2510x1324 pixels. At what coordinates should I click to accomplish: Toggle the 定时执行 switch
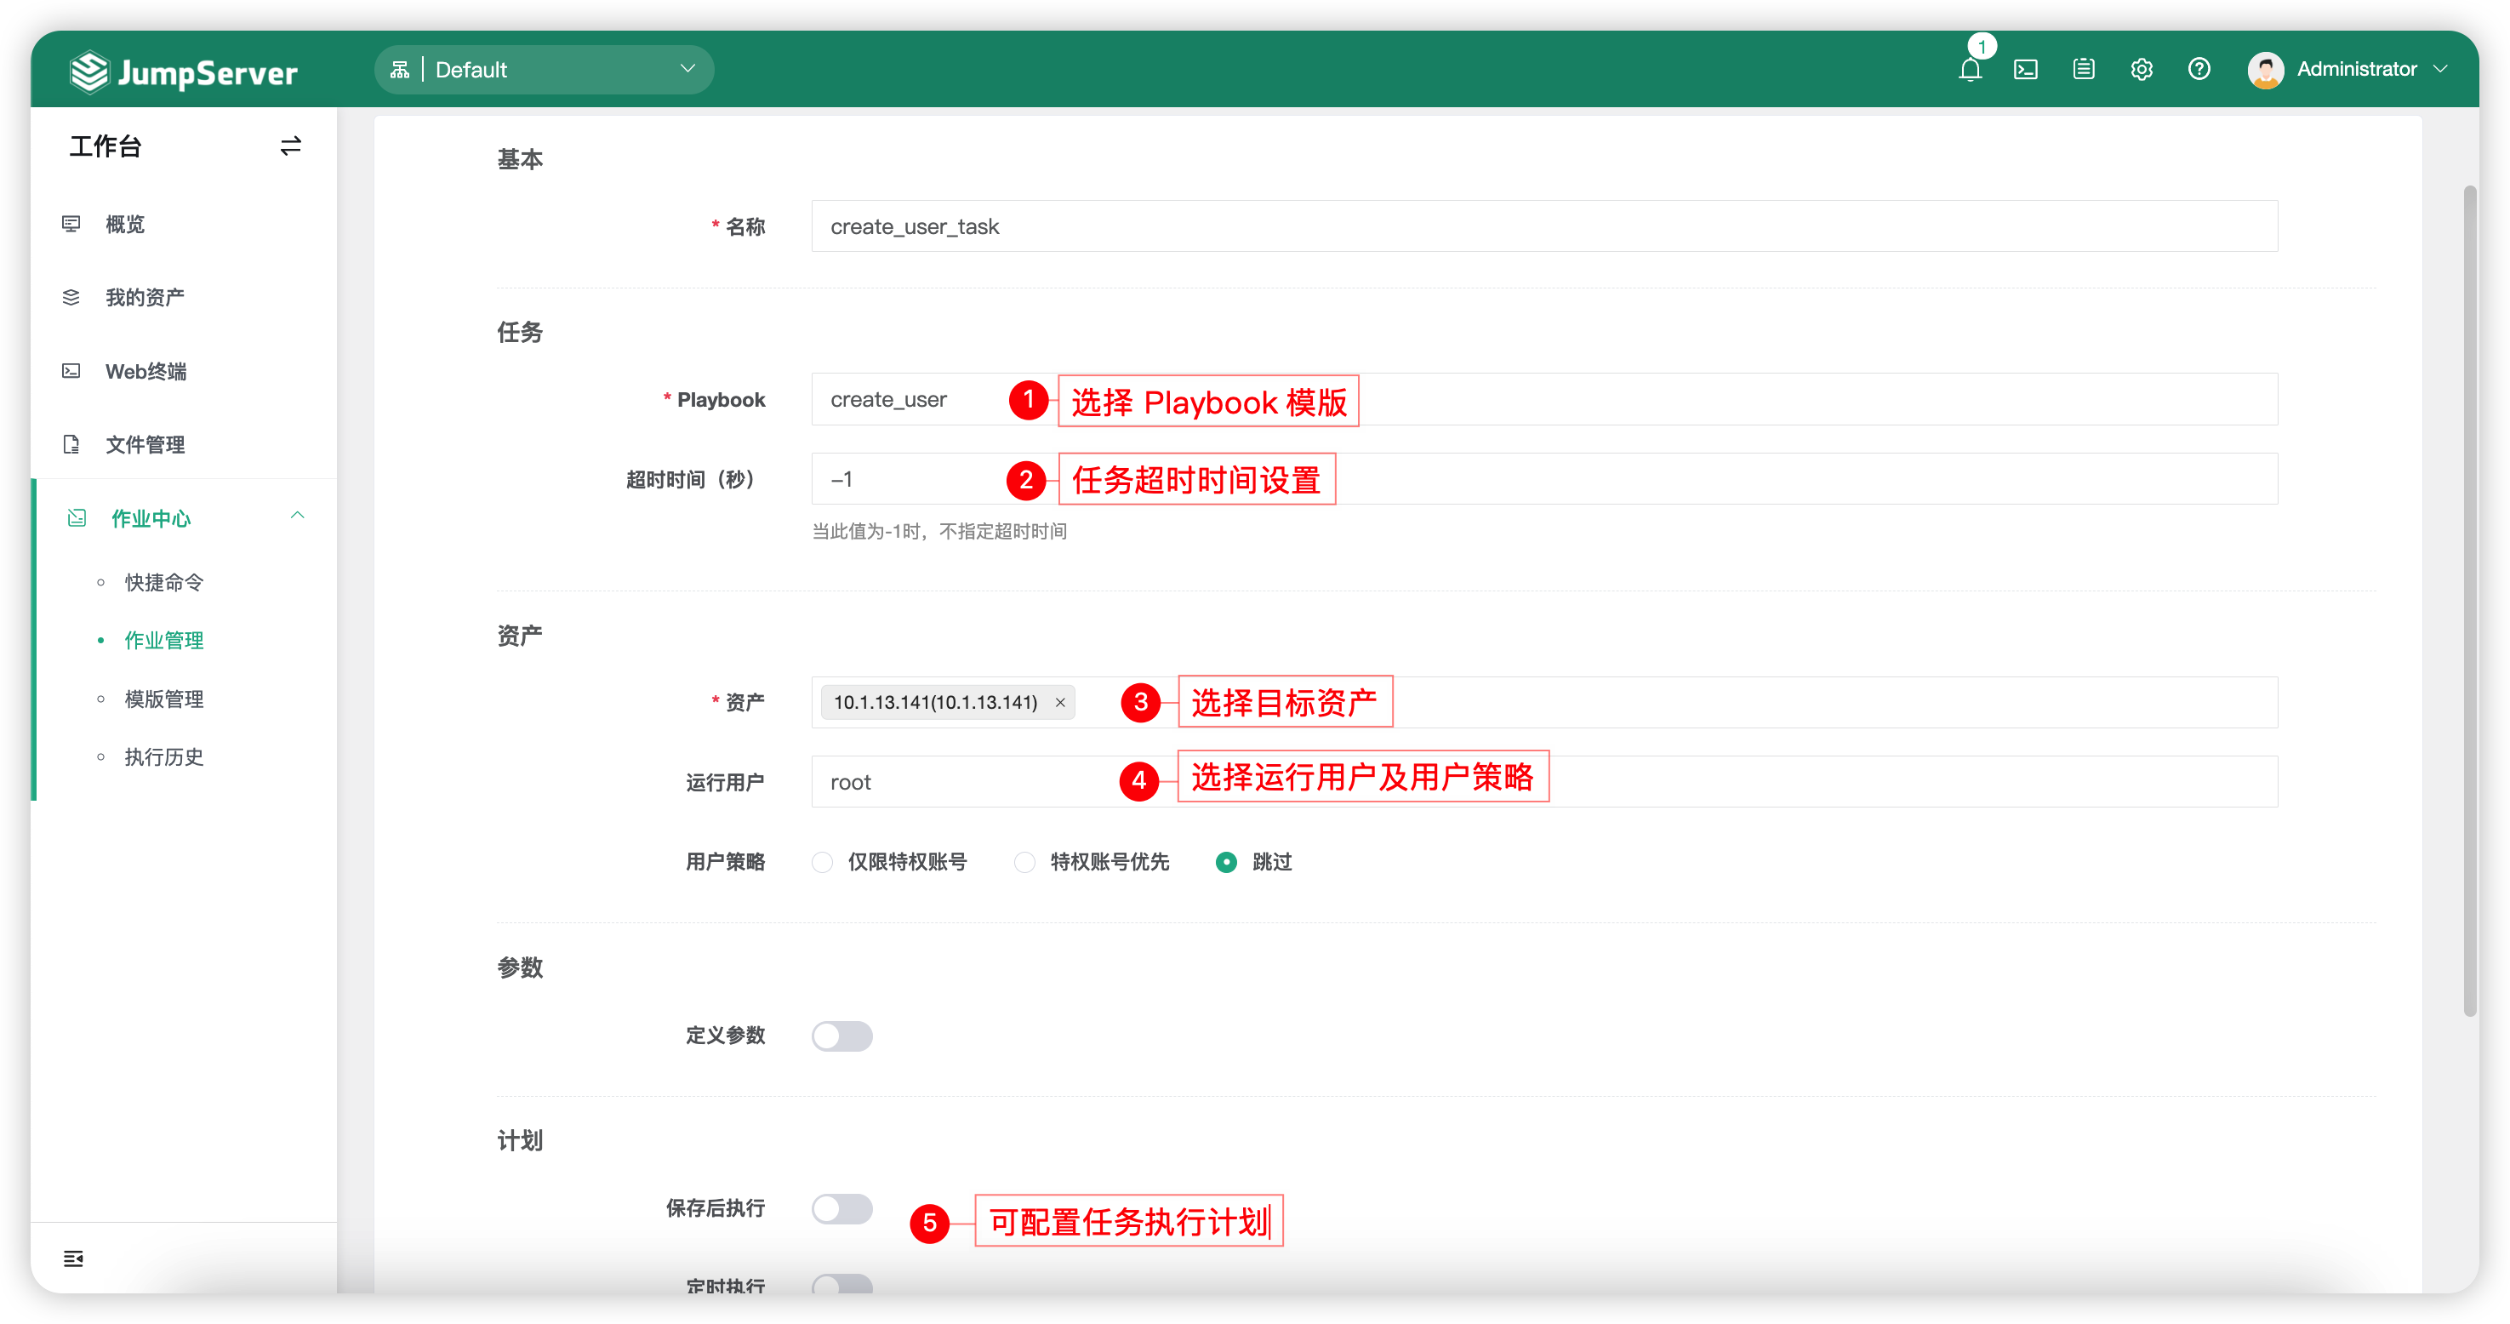[841, 1284]
